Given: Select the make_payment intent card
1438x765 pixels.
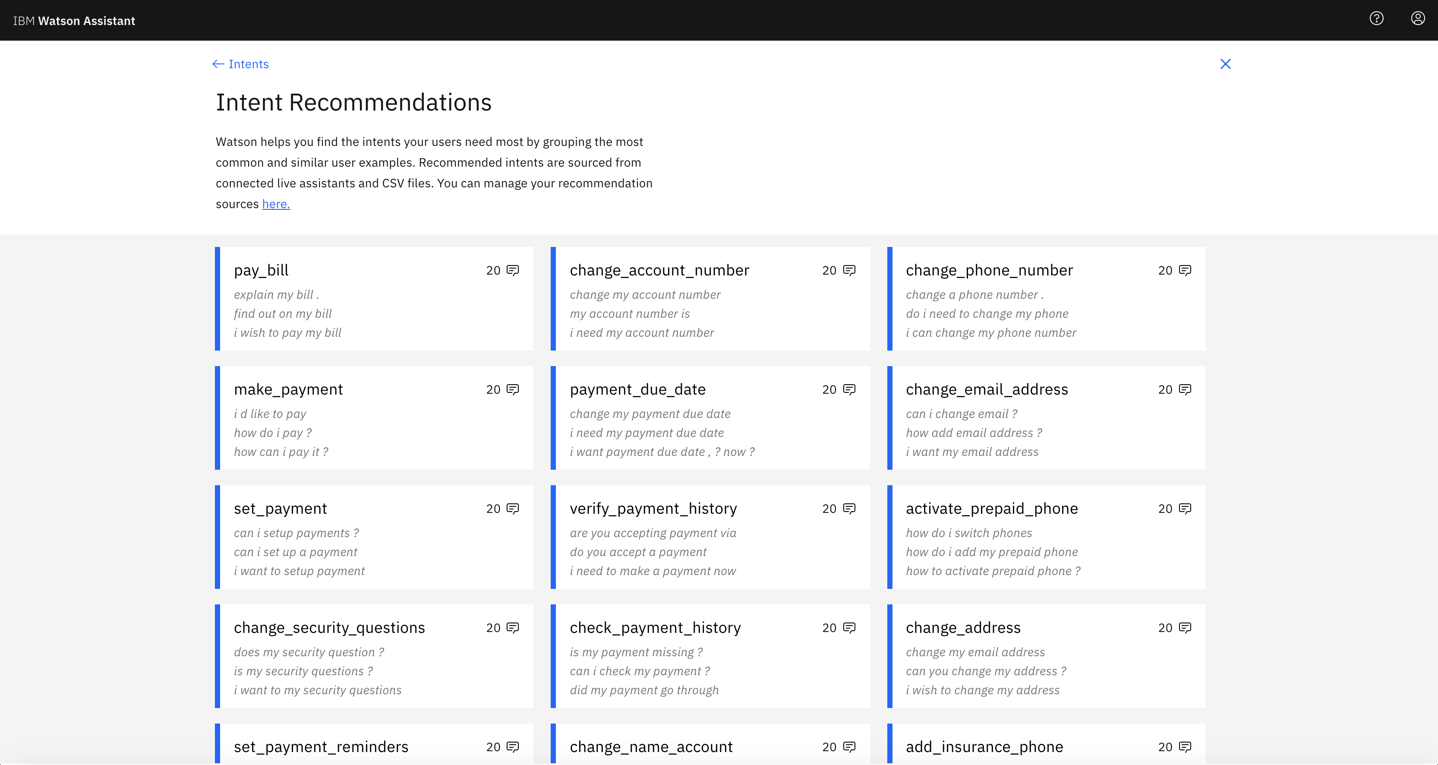Looking at the screenshot, I should coord(374,417).
